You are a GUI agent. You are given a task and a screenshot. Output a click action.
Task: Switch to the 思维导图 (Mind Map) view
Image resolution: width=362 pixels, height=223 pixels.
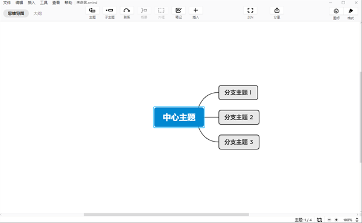click(x=16, y=13)
